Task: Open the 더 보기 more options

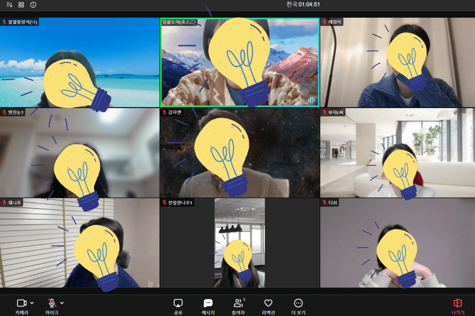Action: [x=298, y=306]
